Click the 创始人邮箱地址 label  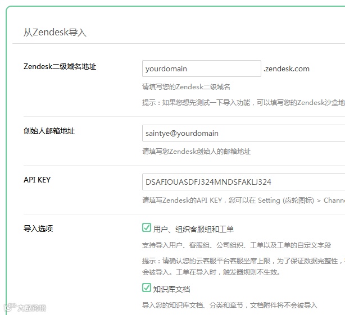coord(49,131)
